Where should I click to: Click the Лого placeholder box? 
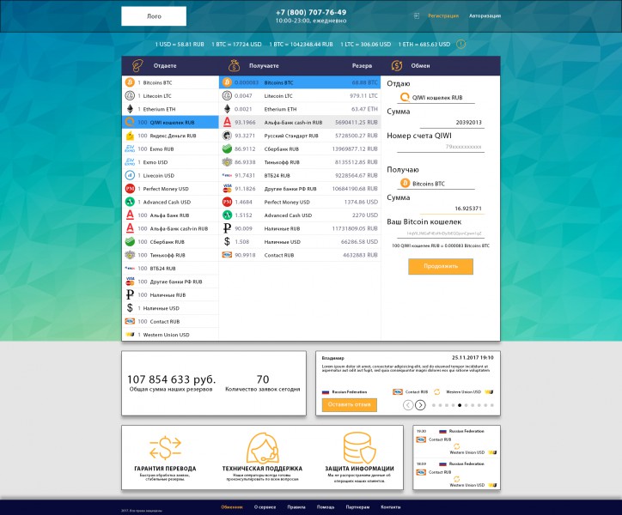coord(154,16)
